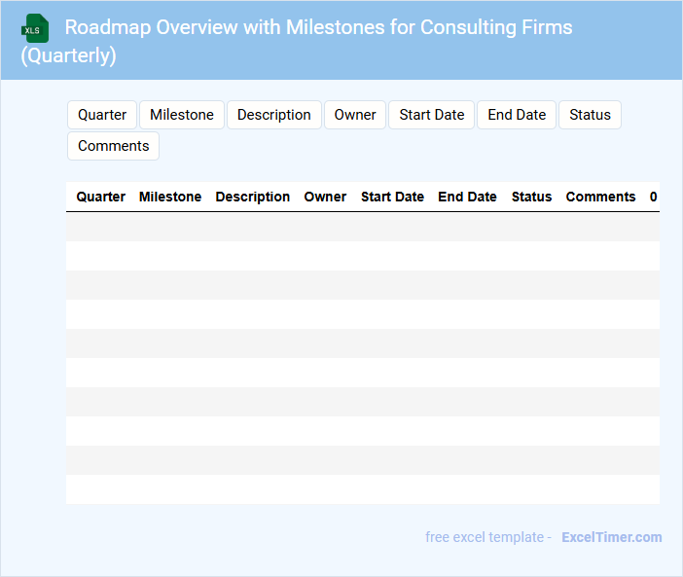The height and width of the screenshot is (577, 683).
Task: Click the Roadmap Overview page title
Action: click(318, 27)
